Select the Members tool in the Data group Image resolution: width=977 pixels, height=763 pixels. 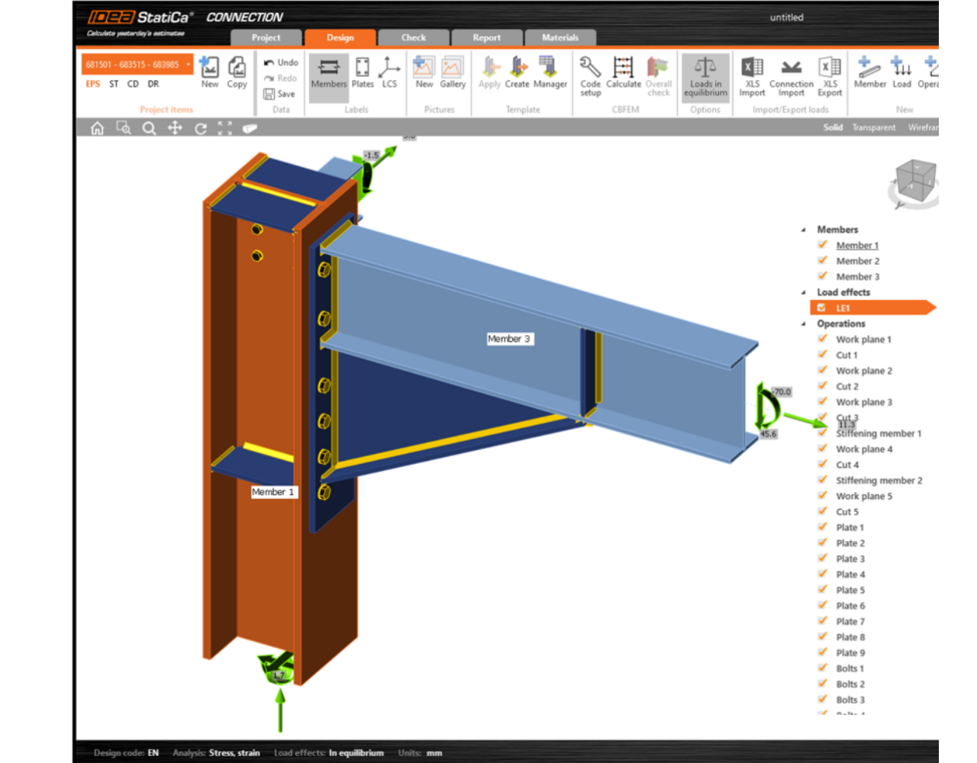(328, 75)
